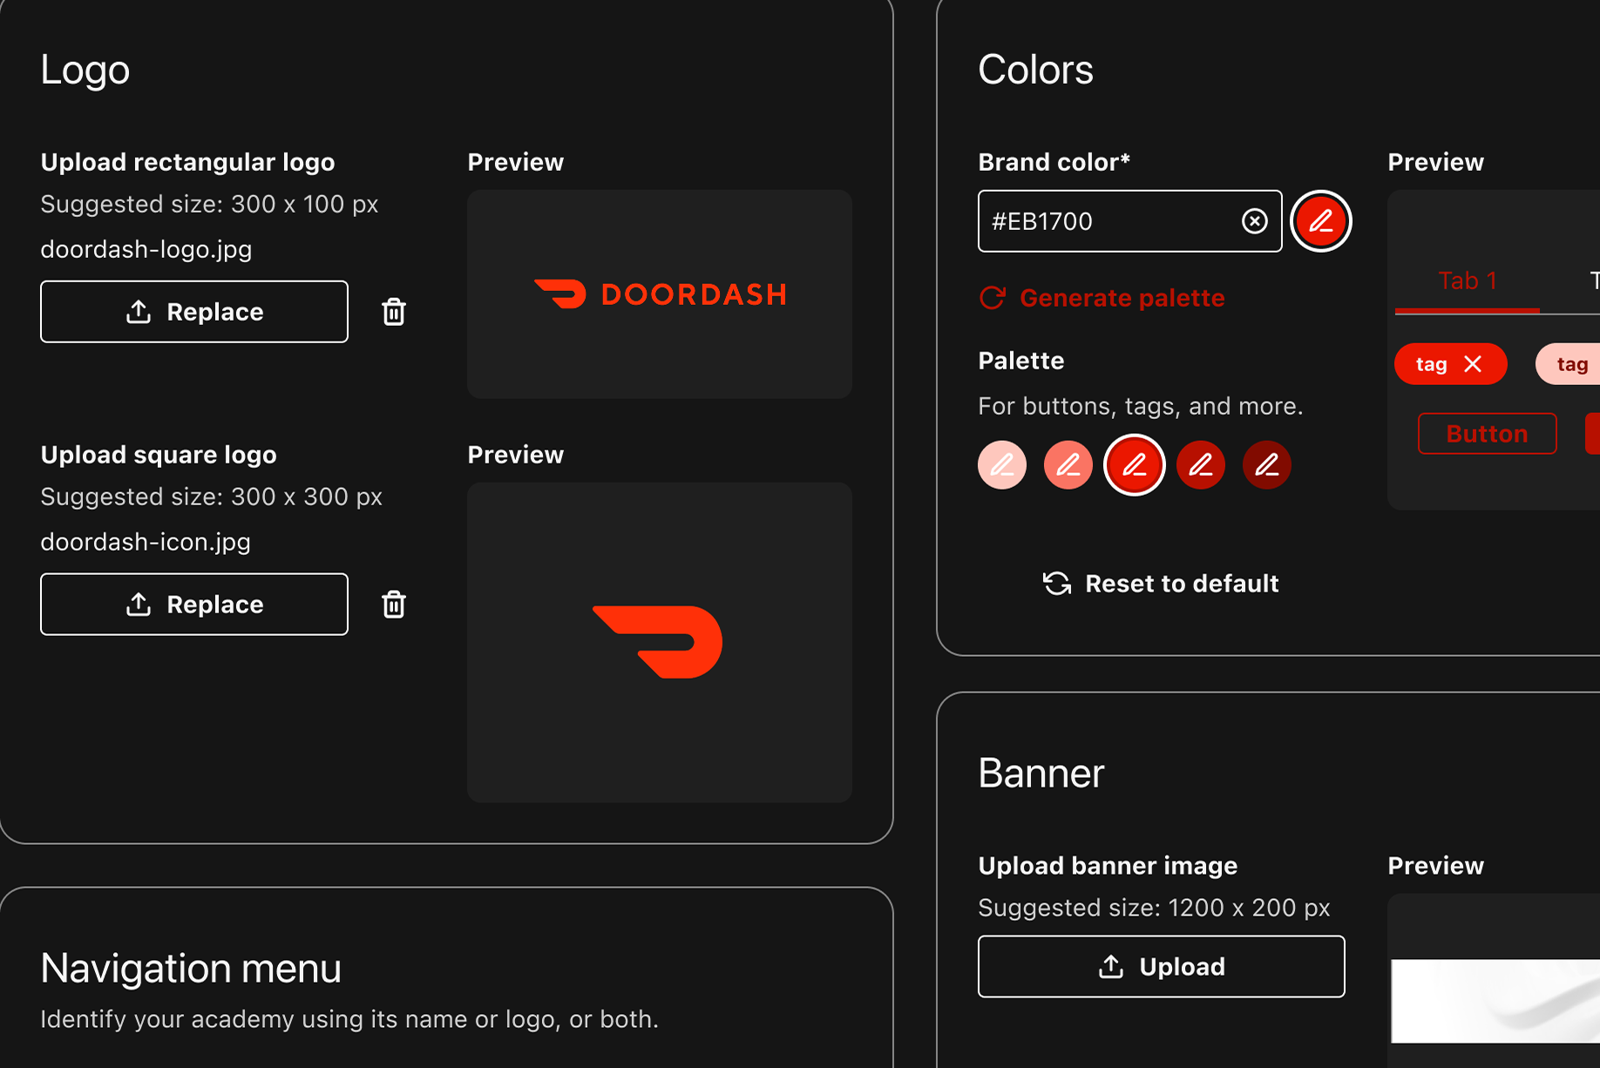The image size is (1600, 1068).
Task: Clear the brand color hex field
Action: point(1254,221)
